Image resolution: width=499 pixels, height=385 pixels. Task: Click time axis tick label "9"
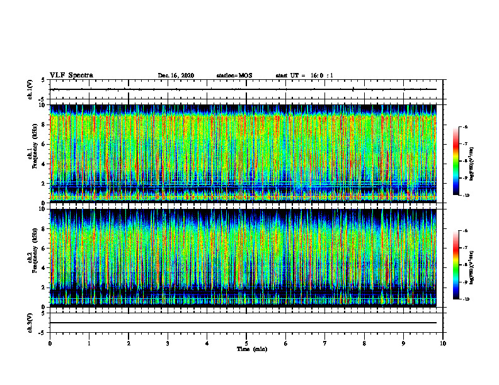tap(403, 343)
